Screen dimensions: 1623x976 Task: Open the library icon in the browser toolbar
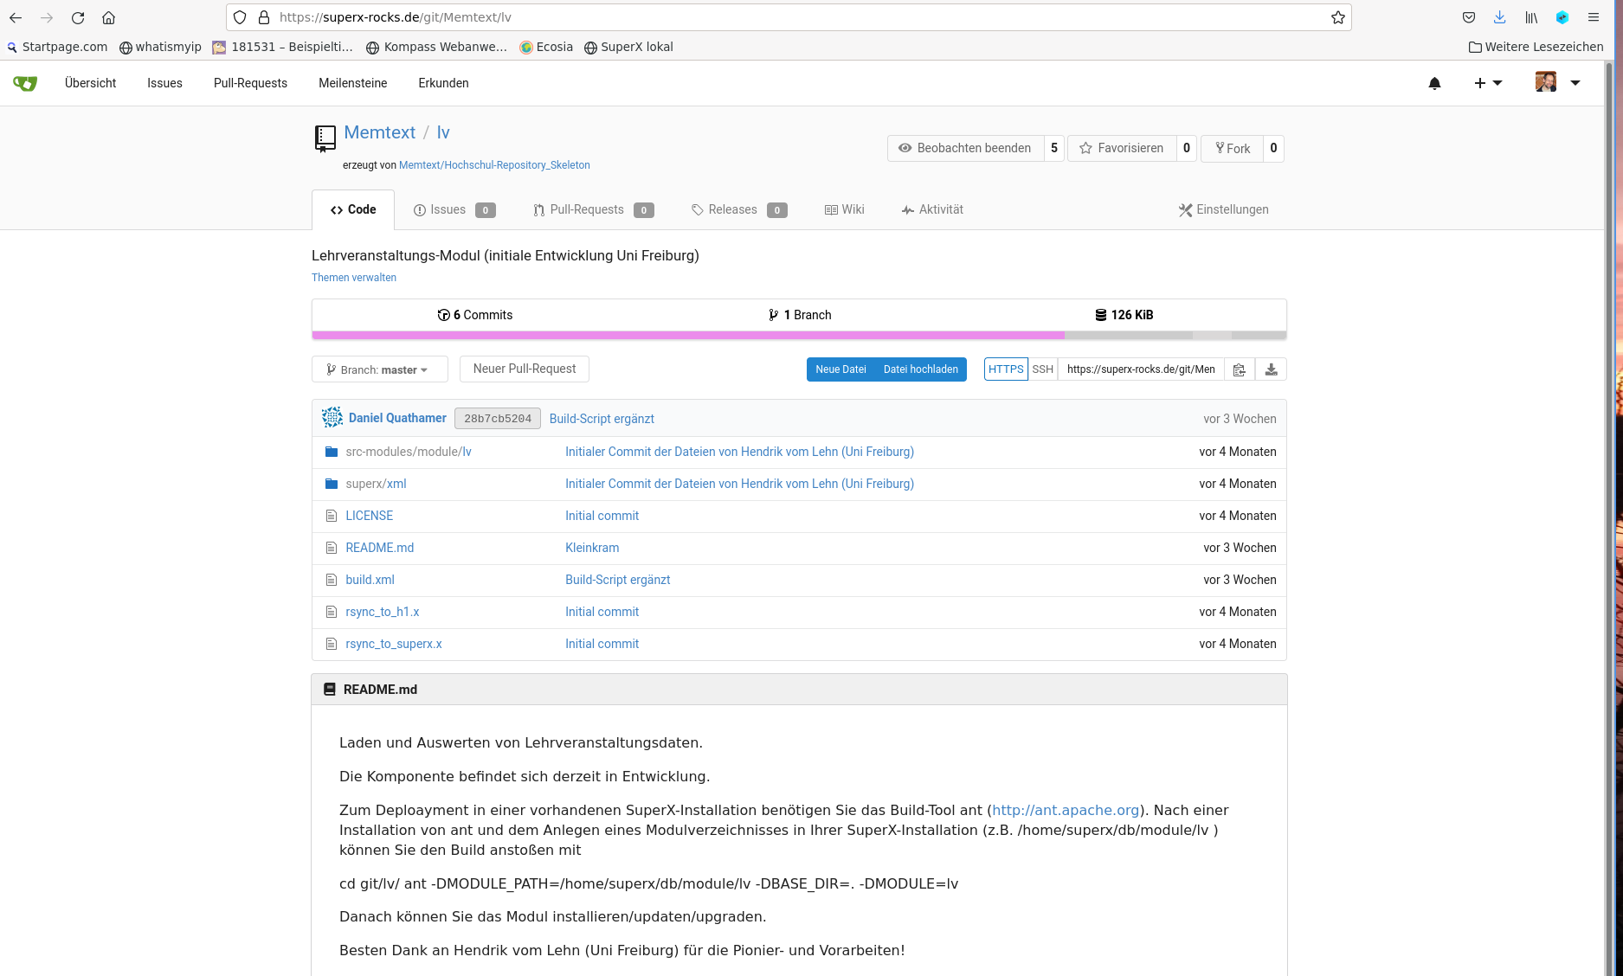pos(1531,17)
